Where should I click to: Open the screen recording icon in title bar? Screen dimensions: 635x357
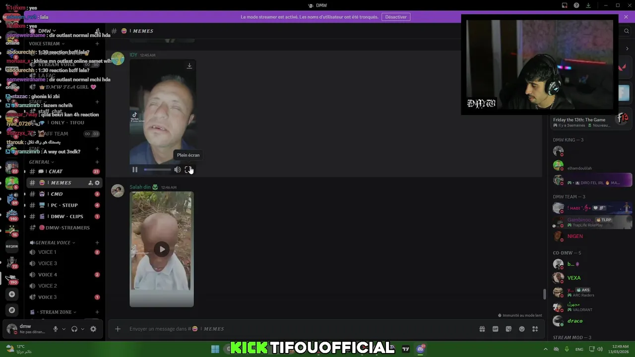[x=565, y=5]
